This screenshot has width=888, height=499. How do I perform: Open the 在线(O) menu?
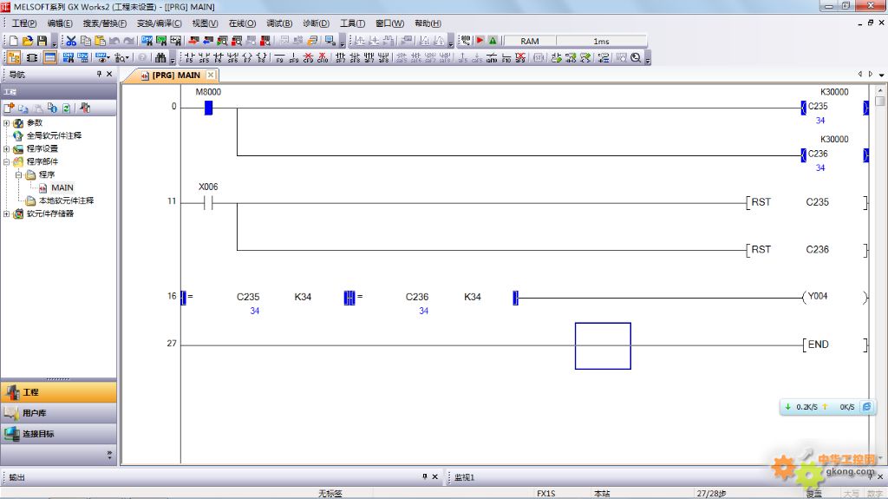click(243, 23)
